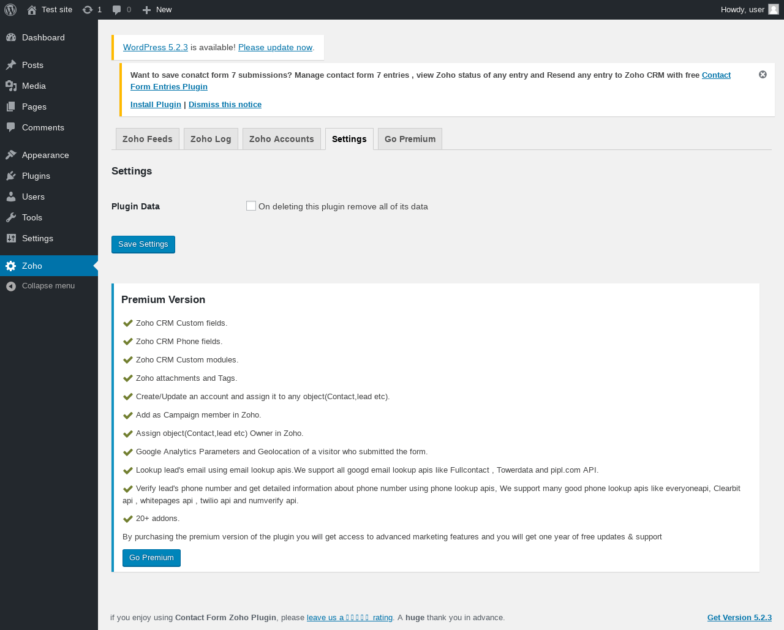Click the Premium Version heading
This screenshot has width=784, height=630.
point(163,299)
